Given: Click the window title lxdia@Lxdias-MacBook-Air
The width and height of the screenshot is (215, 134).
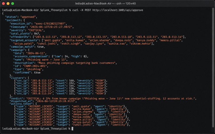Looking at the screenshot, I should pos(93,3).
